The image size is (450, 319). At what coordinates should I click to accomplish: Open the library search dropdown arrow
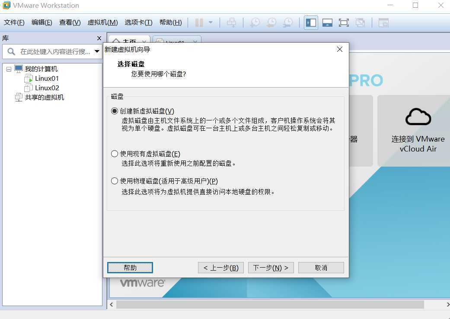(97, 52)
